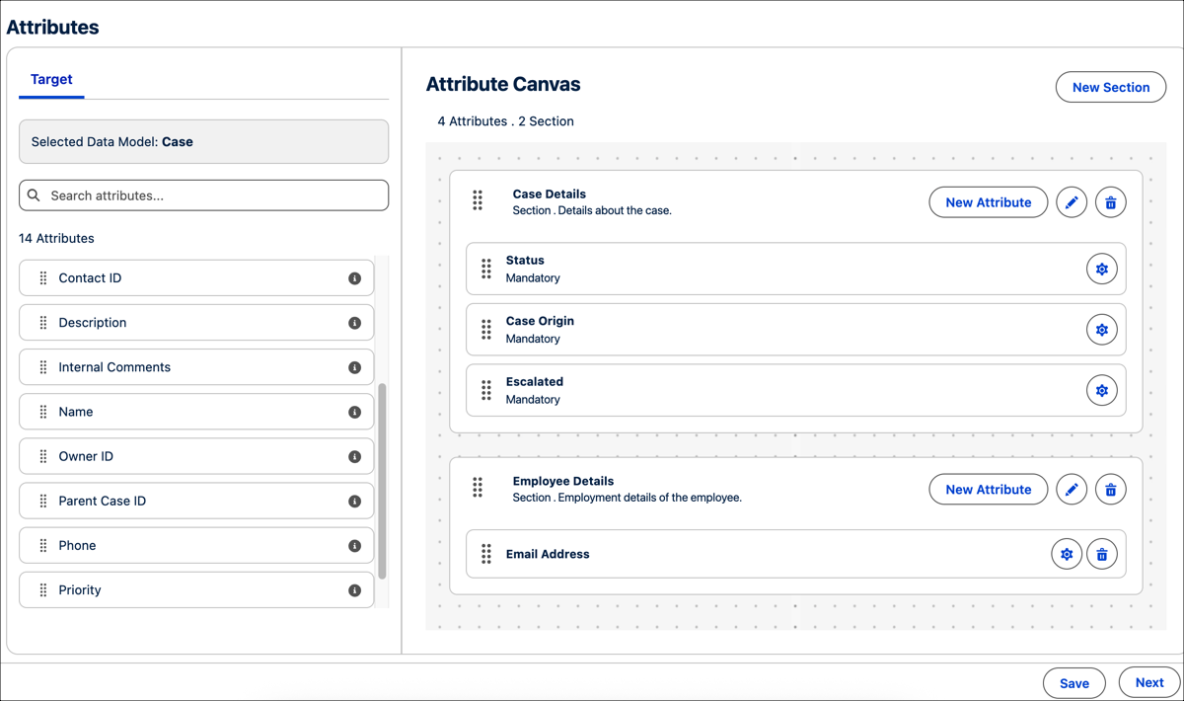Open settings gear for Escalated attribute

(1102, 391)
